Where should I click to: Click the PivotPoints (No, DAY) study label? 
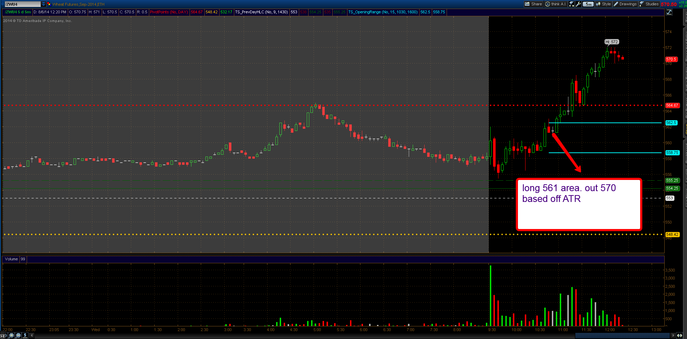pos(169,12)
